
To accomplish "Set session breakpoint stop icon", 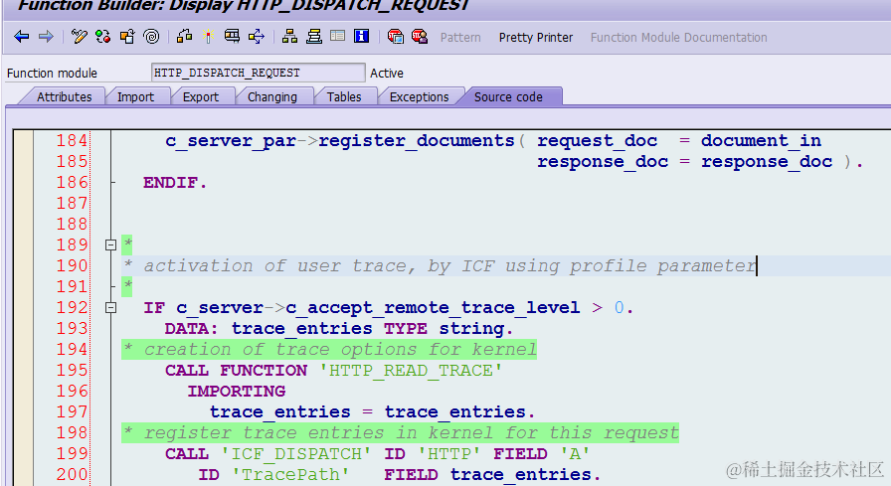I will pos(395,37).
